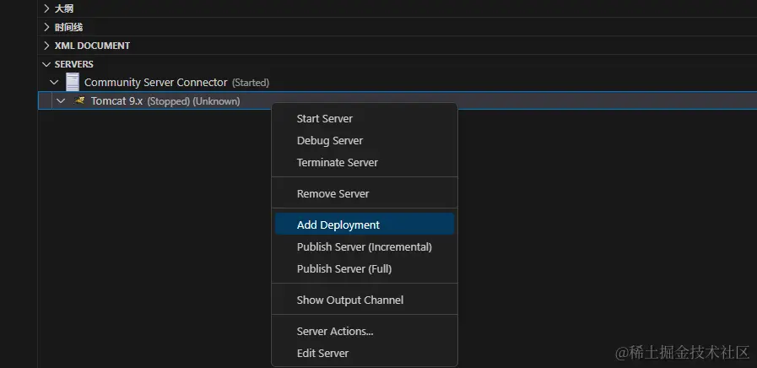Click the (Started) status text
The width and height of the screenshot is (757, 368).
[251, 83]
